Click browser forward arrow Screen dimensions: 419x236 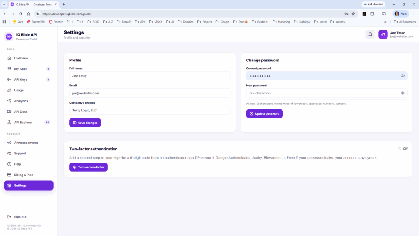[x=13, y=14]
